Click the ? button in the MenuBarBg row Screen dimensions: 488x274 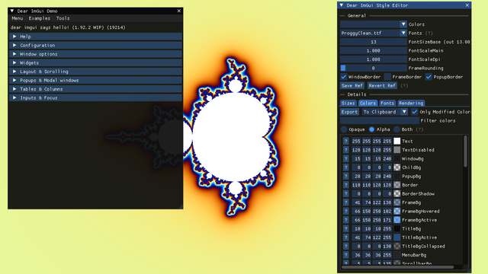(345, 255)
